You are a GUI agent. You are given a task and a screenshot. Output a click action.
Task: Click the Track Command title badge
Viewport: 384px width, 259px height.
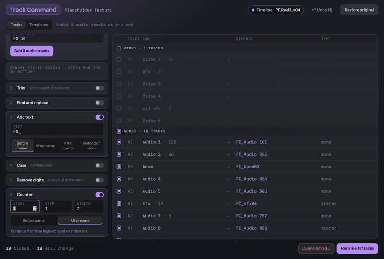click(33, 10)
